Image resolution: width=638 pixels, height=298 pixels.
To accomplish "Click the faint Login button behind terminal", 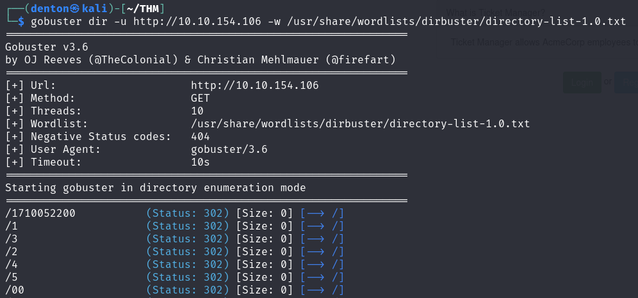I will click(x=581, y=82).
